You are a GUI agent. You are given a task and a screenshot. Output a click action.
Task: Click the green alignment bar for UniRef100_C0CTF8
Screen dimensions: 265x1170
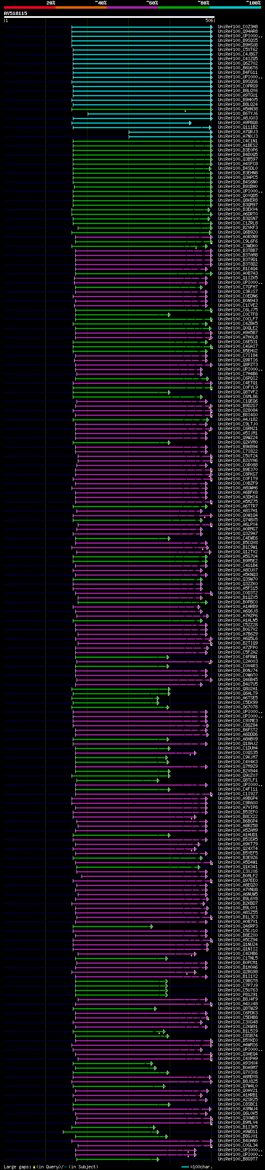[x=123, y=314]
